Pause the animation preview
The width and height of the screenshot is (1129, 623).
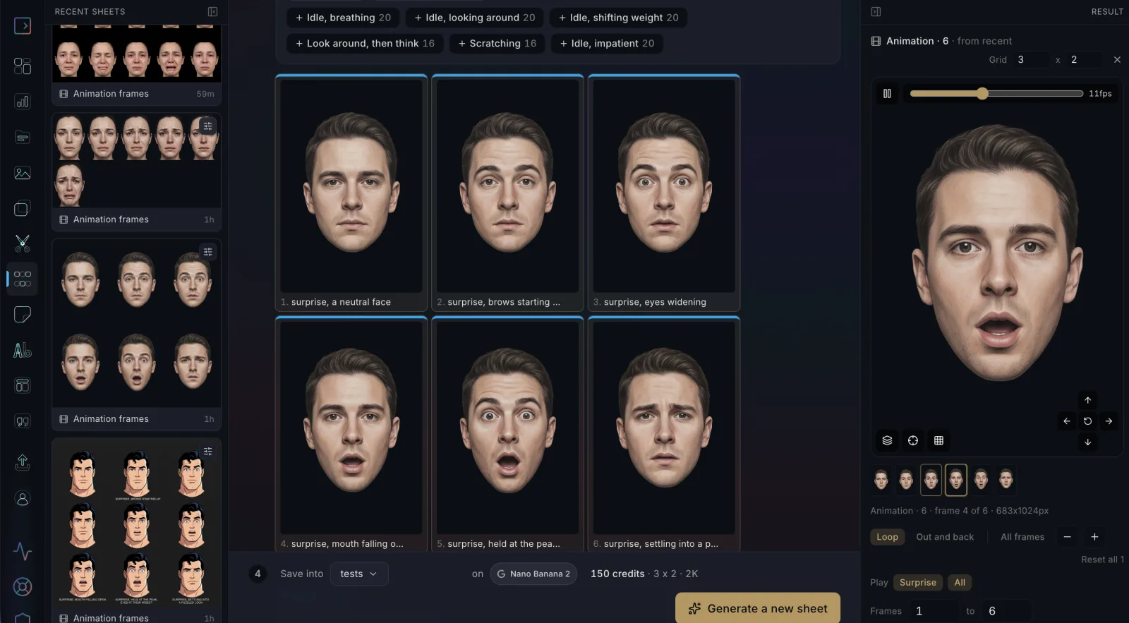[x=887, y=93]
